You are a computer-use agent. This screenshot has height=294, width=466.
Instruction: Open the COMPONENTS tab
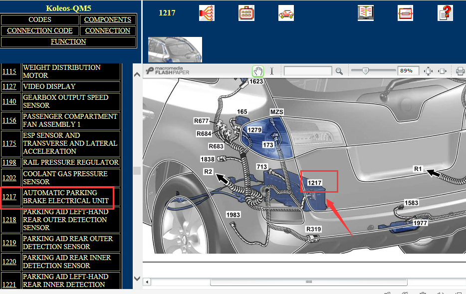coord(108,19)
